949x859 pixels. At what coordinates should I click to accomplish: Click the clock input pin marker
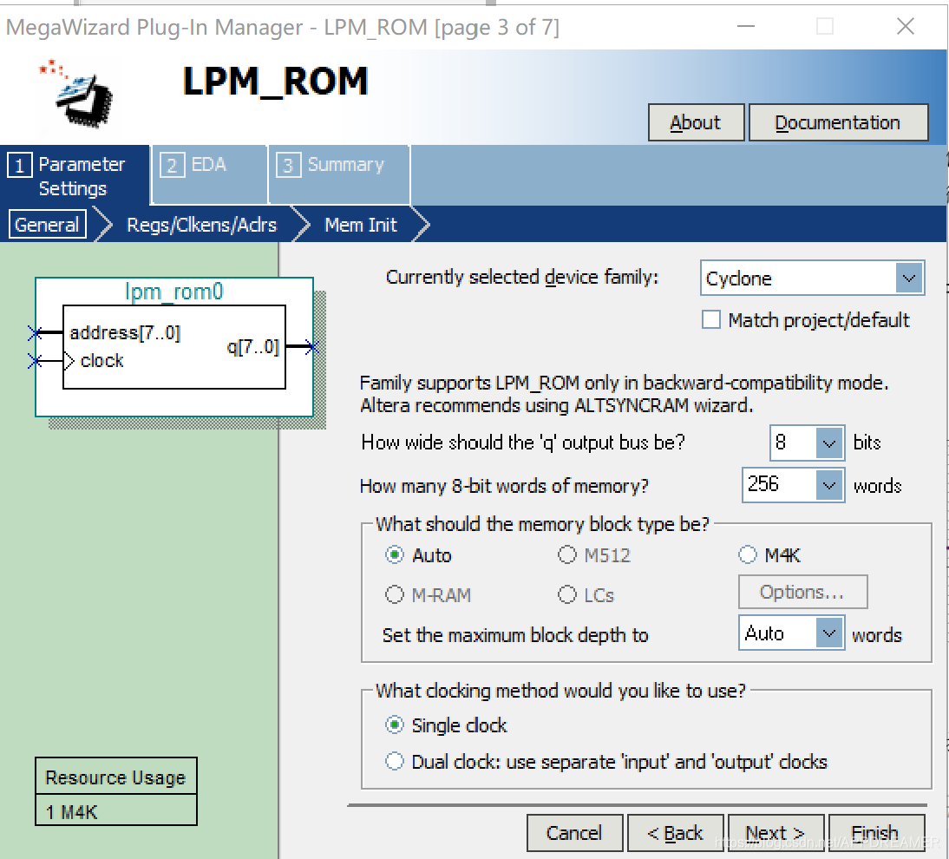coord(35,362)
